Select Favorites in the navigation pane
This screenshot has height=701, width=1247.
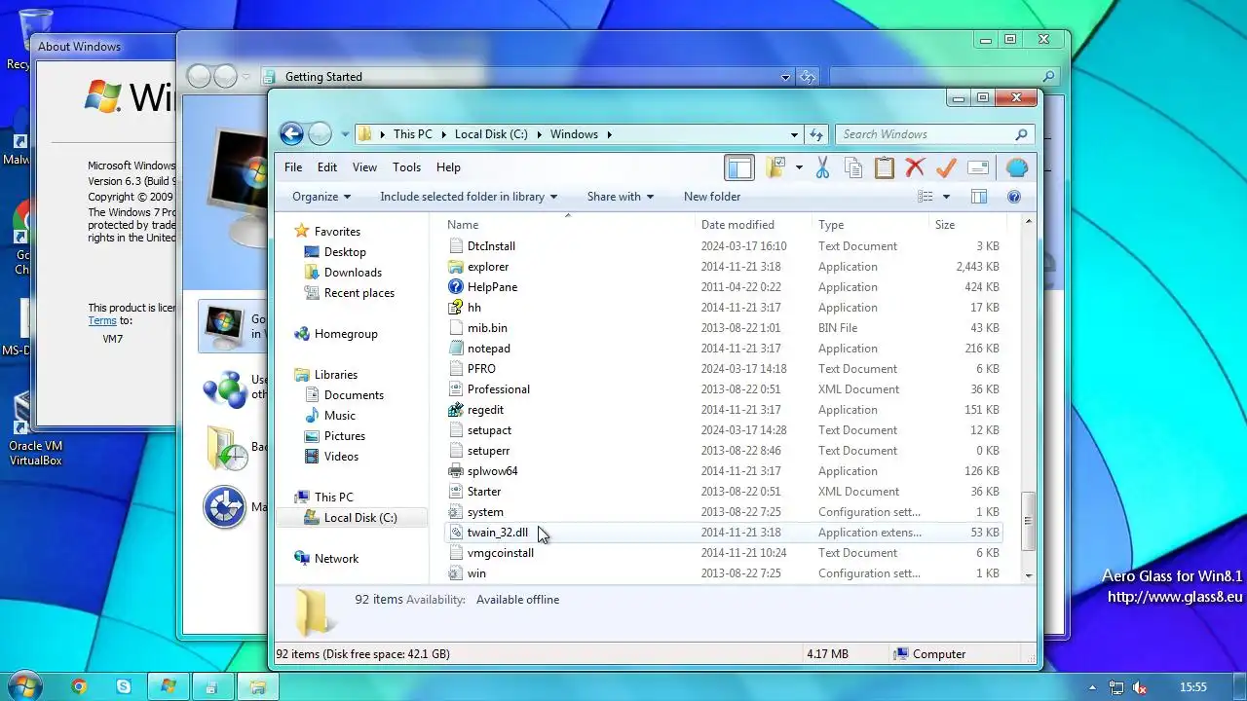point(337,232)
